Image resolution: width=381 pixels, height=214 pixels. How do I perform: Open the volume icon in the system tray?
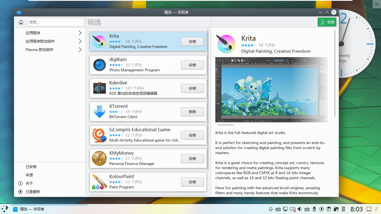click(x=300, y=209)
